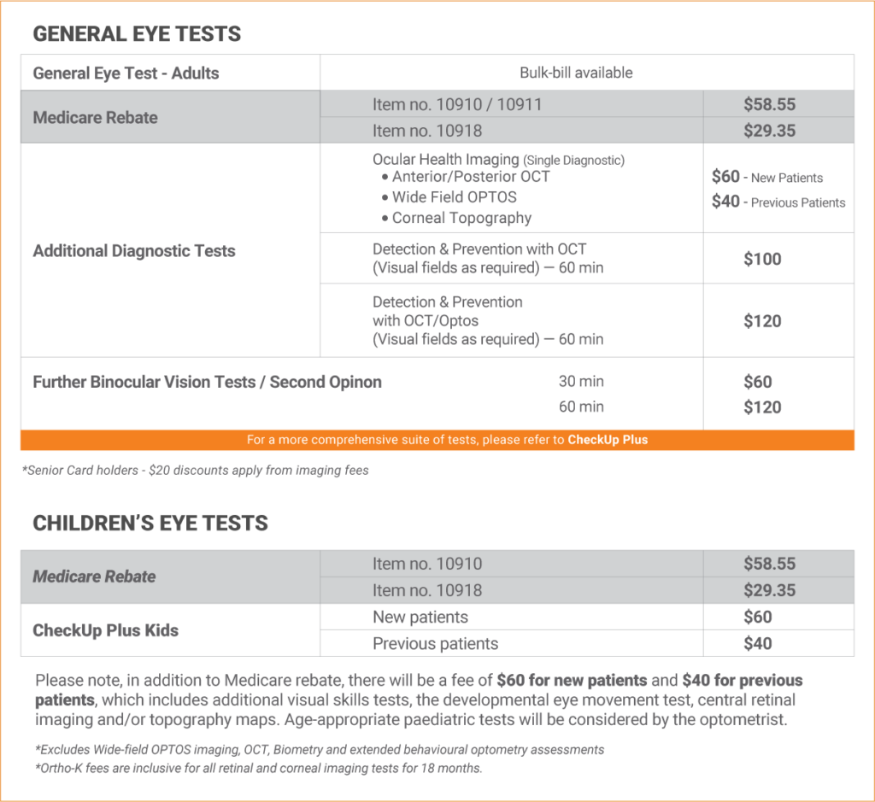
Task: Click the $60 - New Patients price
Action: click(766, 178)
